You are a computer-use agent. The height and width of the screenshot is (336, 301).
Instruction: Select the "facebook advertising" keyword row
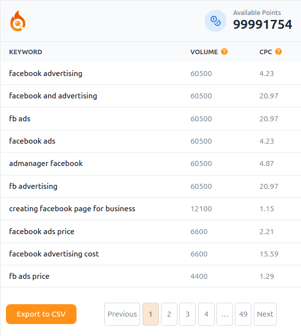(x=46, y=74)
